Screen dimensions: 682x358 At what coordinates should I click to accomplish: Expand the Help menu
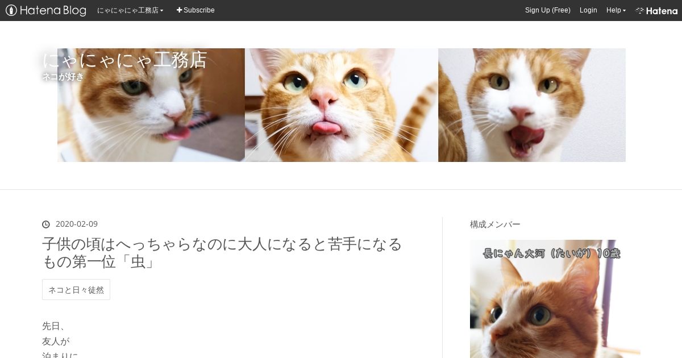[x=616, y=10]
